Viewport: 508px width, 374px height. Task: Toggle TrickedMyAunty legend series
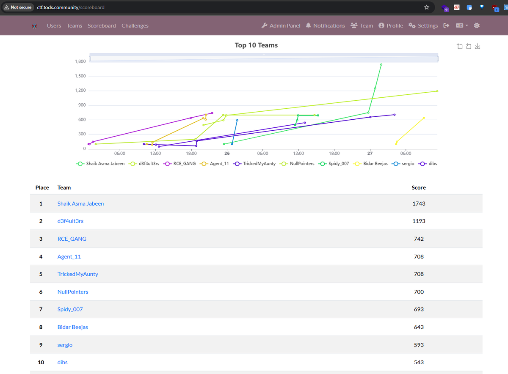pyautogui.click(x=255, y=163)
